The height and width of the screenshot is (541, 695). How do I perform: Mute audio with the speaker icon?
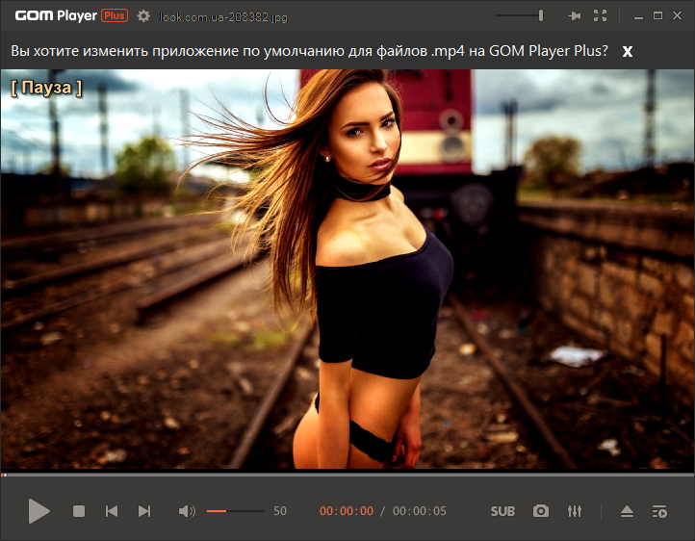point(187,511)
